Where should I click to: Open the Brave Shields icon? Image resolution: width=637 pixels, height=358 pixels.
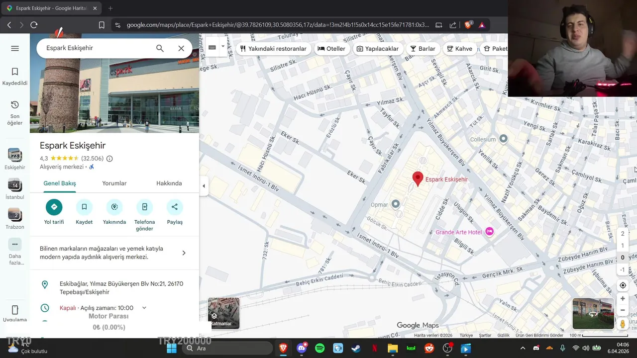coord(468,25)
